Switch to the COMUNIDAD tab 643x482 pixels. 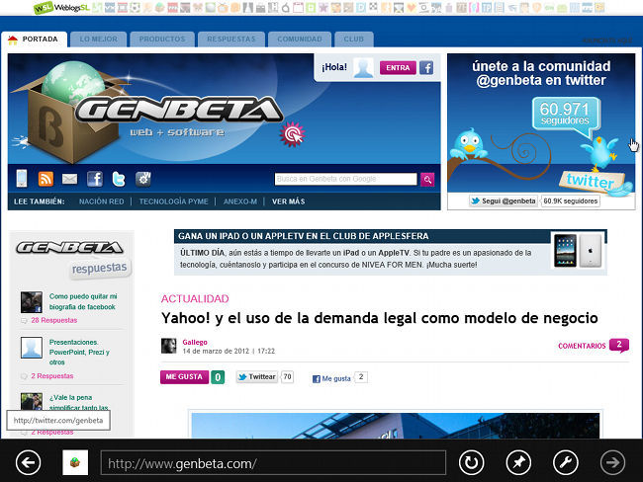click(300, 40)
